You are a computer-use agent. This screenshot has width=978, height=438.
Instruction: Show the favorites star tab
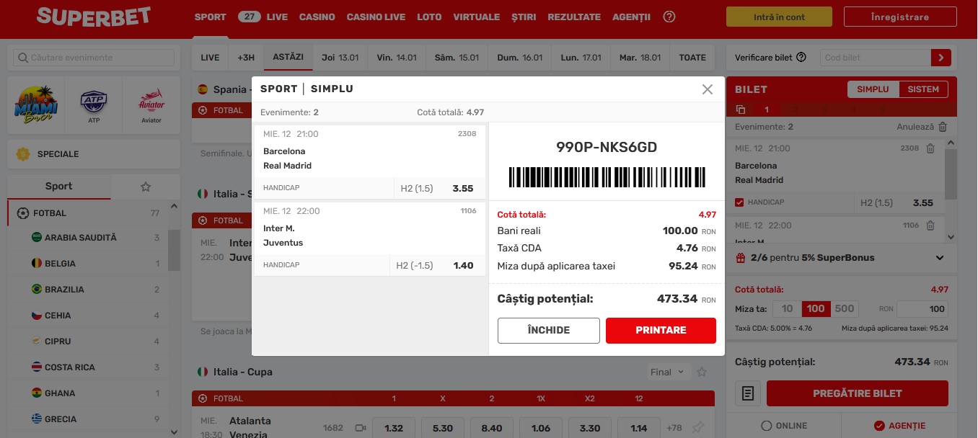[146, 187]
